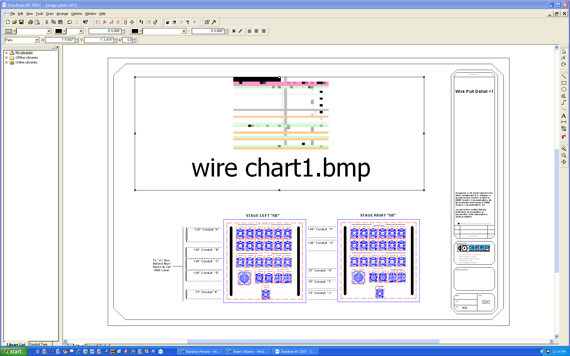Image resolution: width=570 pixels, height=356 pixels.
Task: Select the Rectangle drawing tool
Action: (563, 83)
